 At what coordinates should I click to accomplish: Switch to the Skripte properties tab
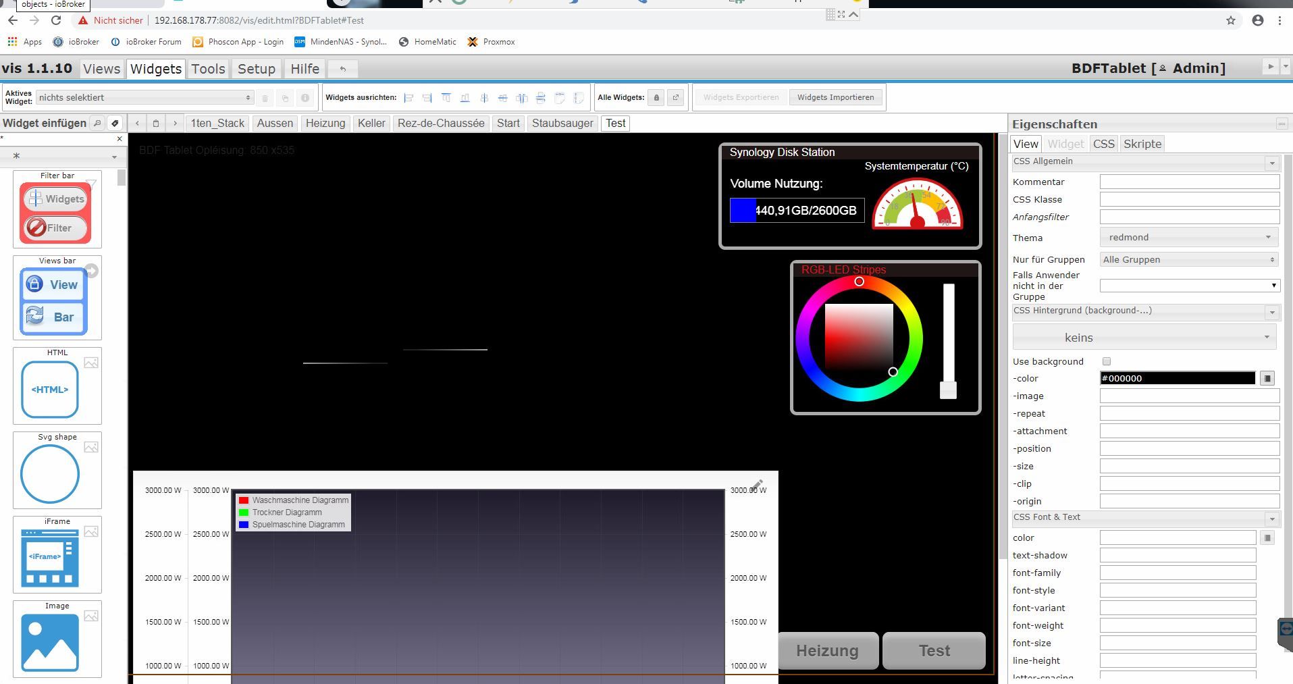click(1142, 144)
